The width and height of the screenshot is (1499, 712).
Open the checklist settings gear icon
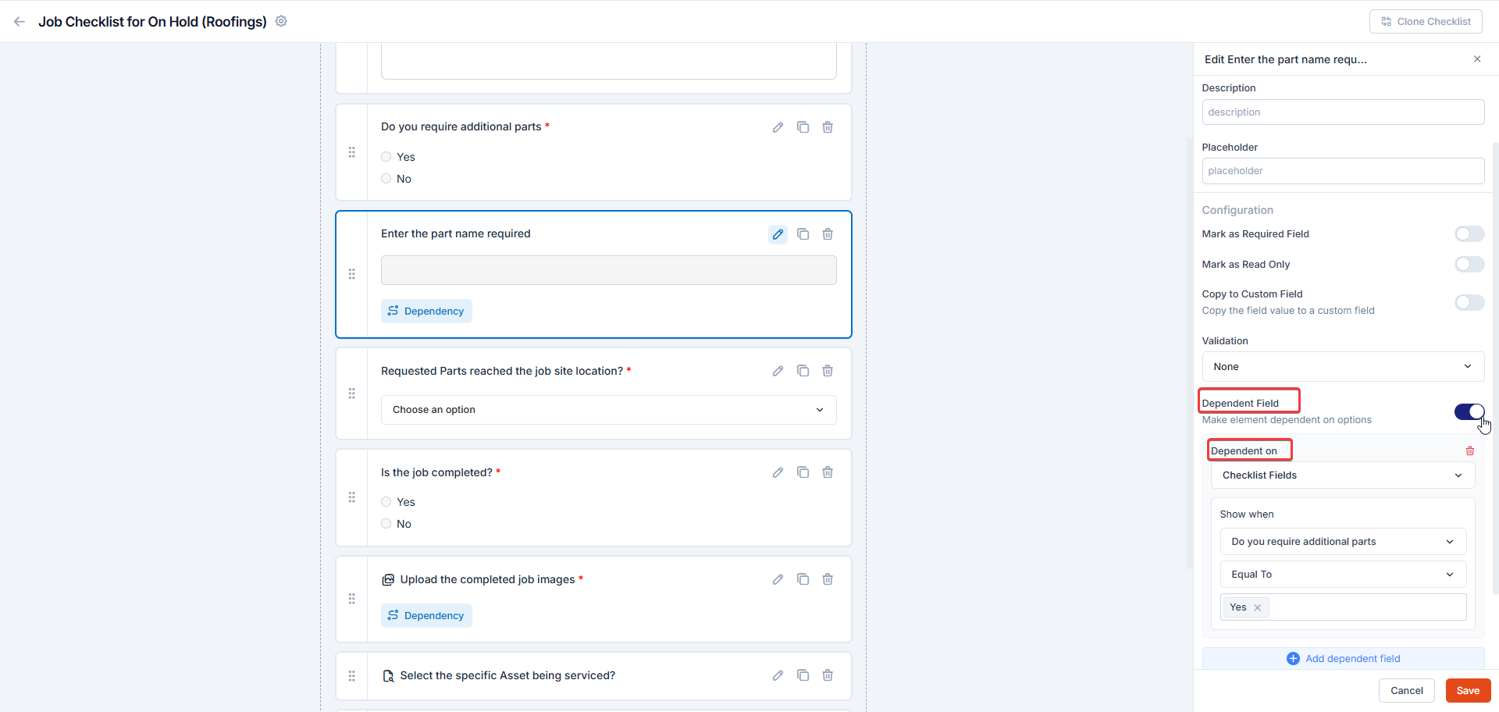(281, 21)
